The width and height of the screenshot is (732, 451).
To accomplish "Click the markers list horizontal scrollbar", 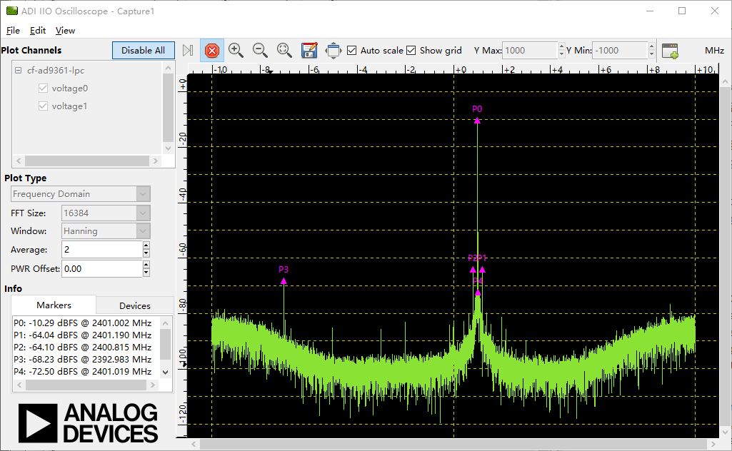I will point(86,385).
